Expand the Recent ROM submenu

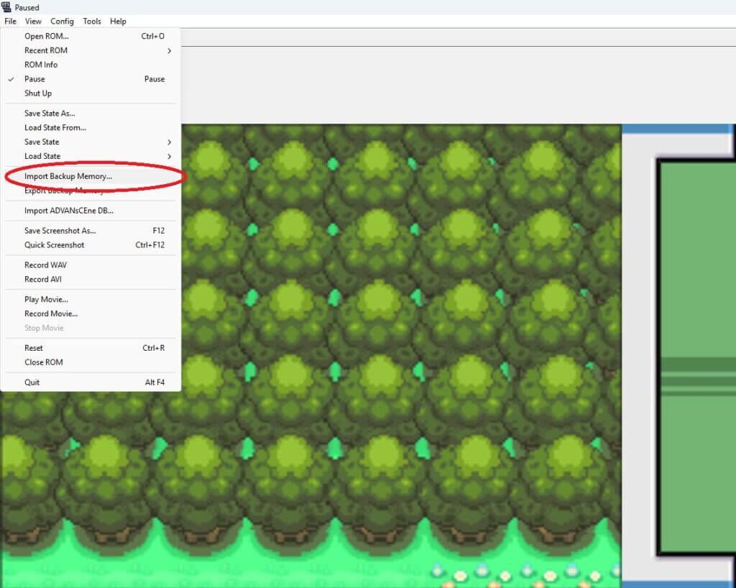tap(45, 50)
